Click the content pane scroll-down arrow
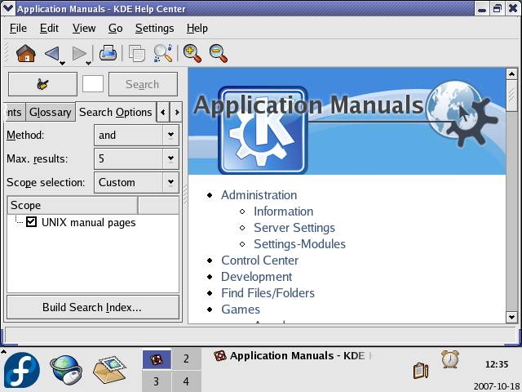The height and width of the screenshot is (392, 522). click(511, 317)
